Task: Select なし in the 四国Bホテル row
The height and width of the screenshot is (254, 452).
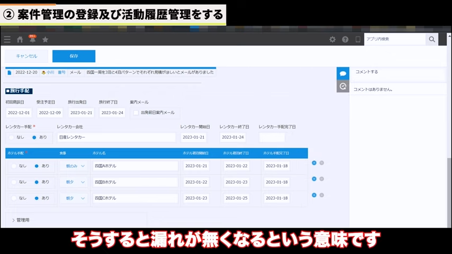Action: coord(14,182)
